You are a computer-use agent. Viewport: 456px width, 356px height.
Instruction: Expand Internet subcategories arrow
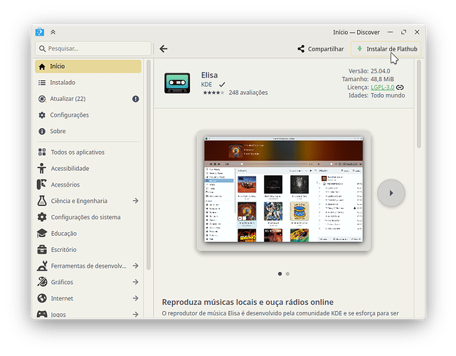[x=136, y=298]
